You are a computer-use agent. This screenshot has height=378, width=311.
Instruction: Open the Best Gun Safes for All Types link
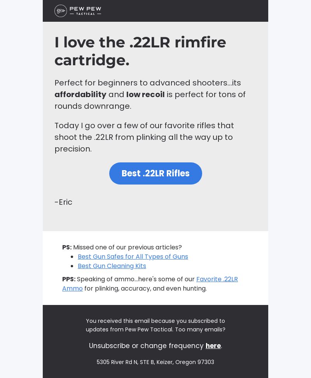133,256
